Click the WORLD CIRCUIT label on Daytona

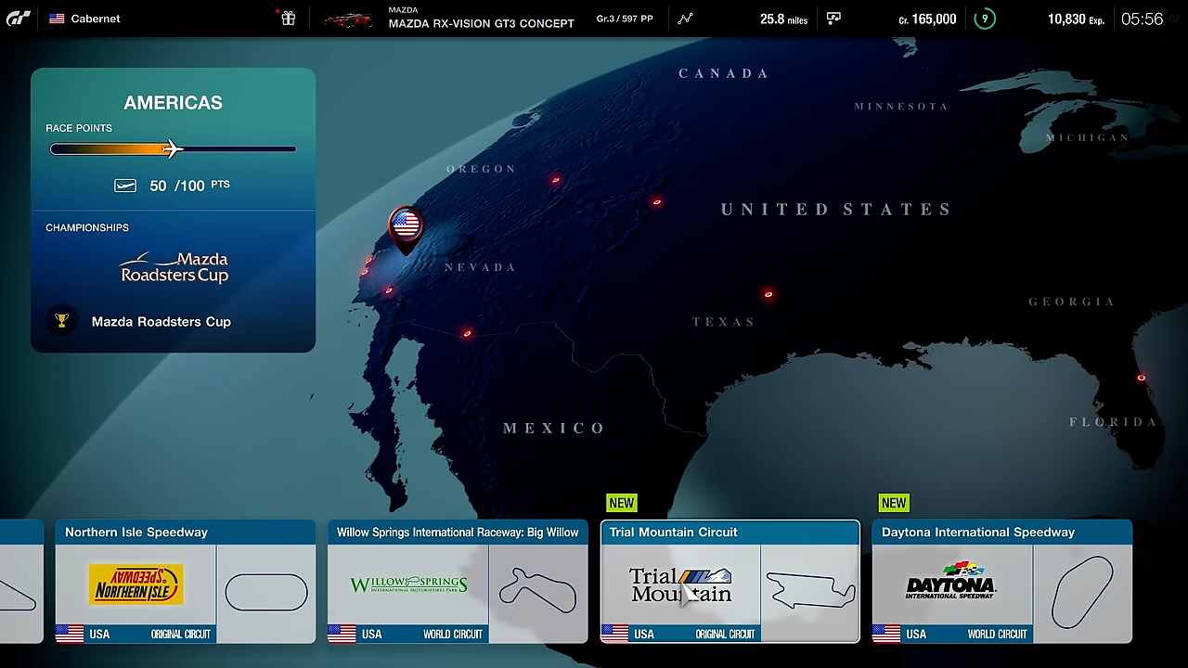(x=998, y=635)
